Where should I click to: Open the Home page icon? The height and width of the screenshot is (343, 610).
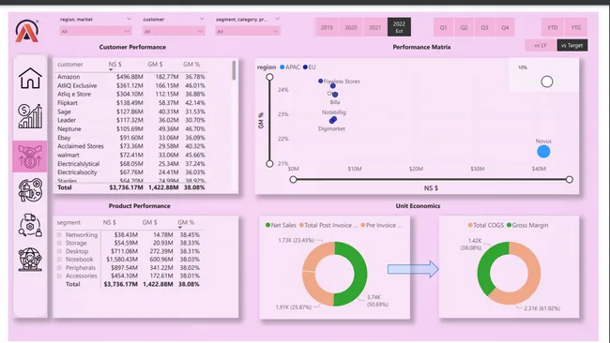coord(30,78)
